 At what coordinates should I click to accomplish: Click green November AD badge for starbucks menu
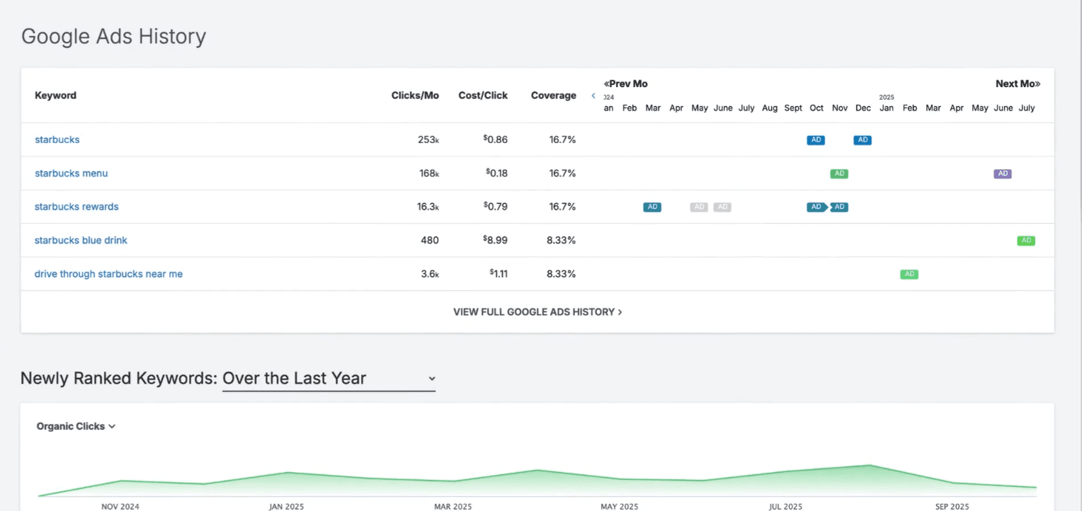pyautogui.click(x=839, y=173)
